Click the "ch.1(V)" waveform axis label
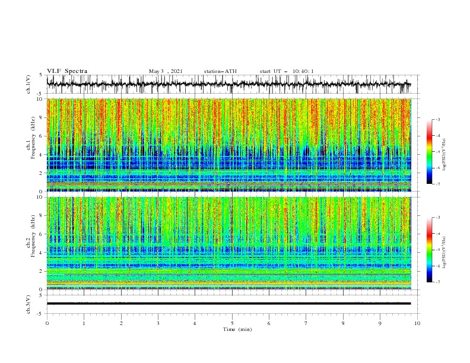The width and height of the screenshot is (470, 363). tap(28, 84)
